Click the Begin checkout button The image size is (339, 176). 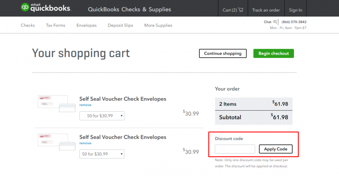coord(274,53)
